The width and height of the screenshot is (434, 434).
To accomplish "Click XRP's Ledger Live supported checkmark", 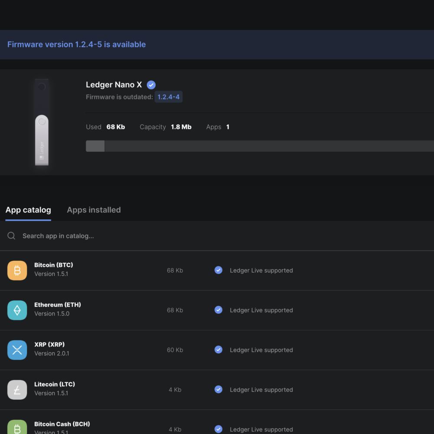I will 218,350.
